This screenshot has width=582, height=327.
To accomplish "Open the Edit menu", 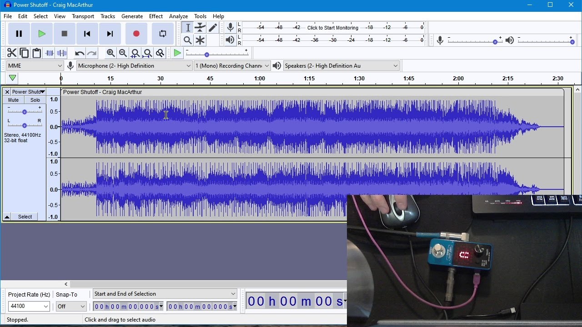I will (23, 16).
